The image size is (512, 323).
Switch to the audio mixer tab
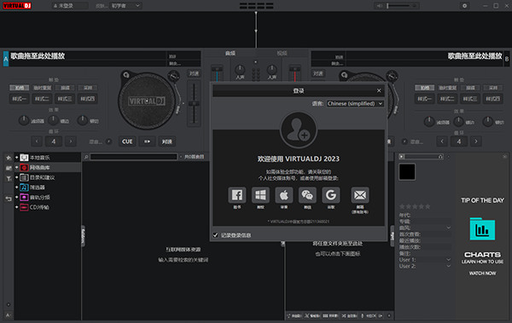230,53
